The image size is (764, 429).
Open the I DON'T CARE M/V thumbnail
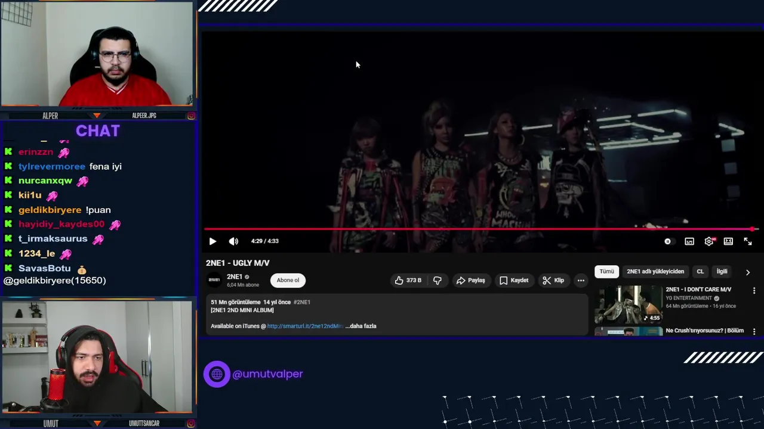point(629,304)
